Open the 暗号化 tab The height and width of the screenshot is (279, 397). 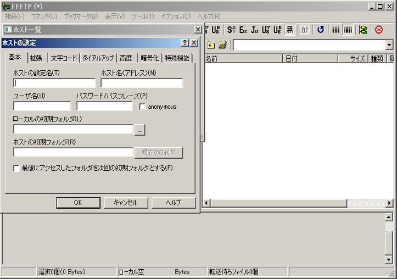tap(150, 58)
